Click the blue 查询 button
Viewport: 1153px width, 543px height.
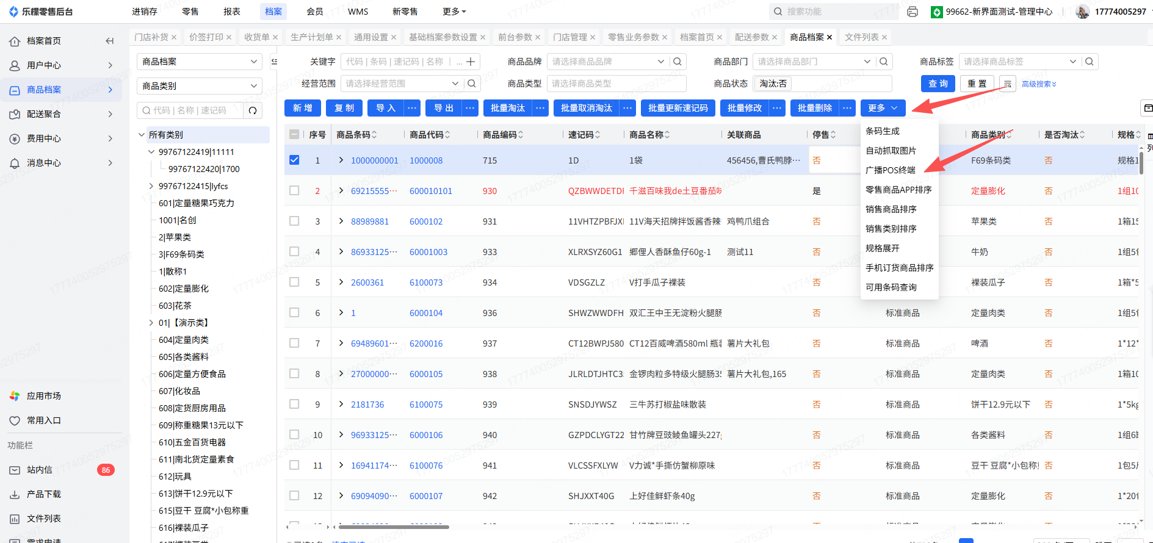coord(938,84)
